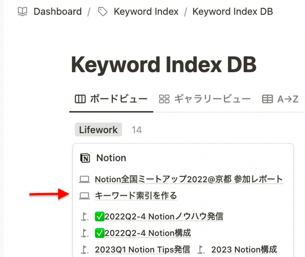Click laptop icon beside Notion全国ミートアップ2022 report
Image resolution: width=305 pixels, height=257 pixels.
tap(84, 179)
